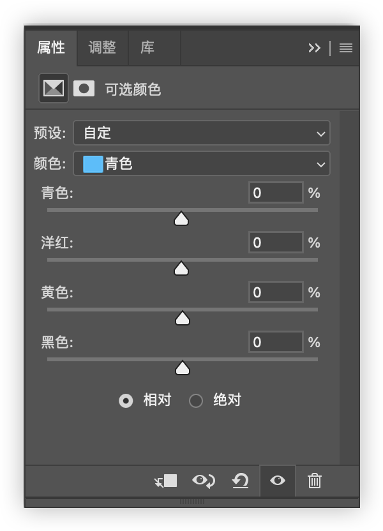
Task: Reset adjustment to defaults
Action: [x=241, y=481]
